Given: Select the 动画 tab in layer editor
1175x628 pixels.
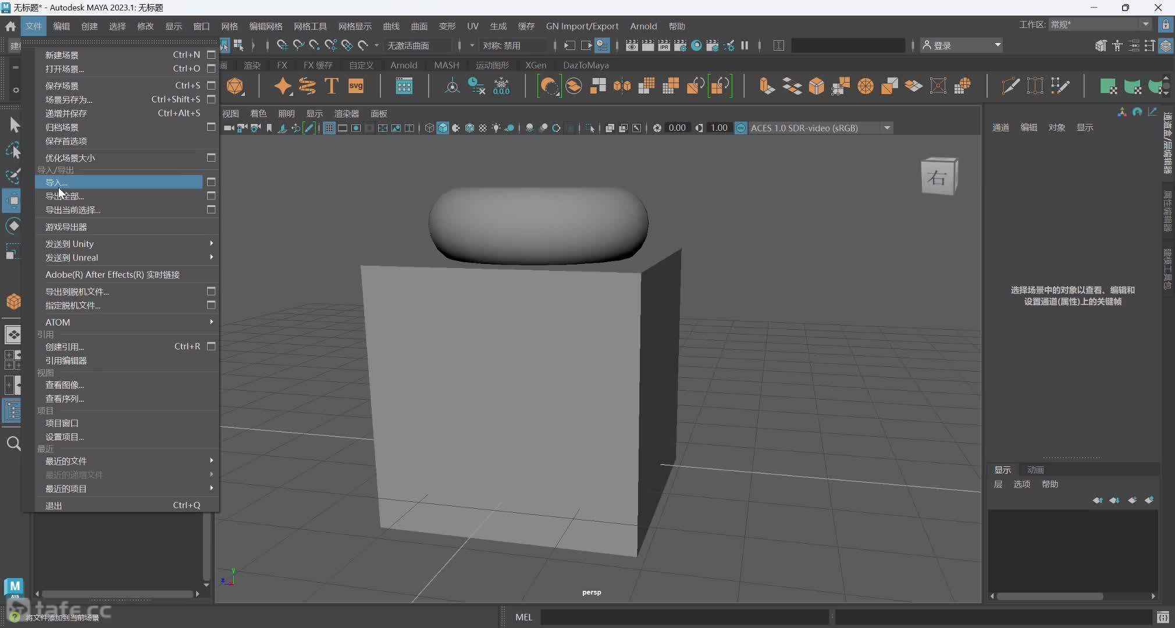Looking at the screenshot, I should [x=1035, y=470].
